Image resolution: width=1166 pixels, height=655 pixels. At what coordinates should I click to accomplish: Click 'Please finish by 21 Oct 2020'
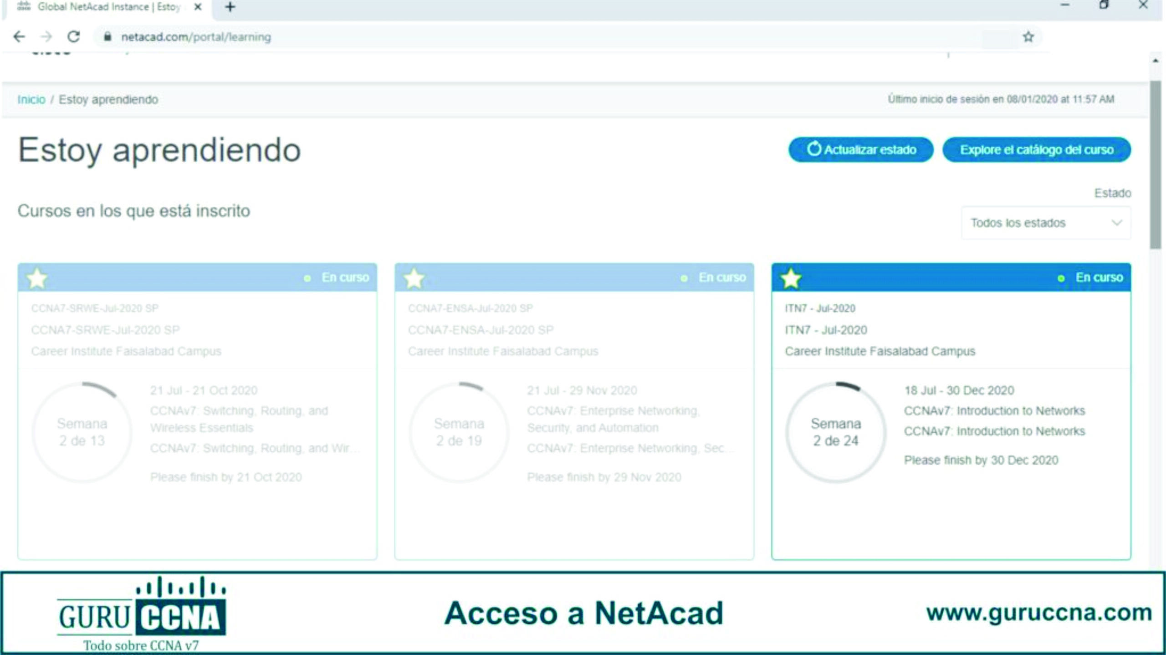tap(226, 477)
